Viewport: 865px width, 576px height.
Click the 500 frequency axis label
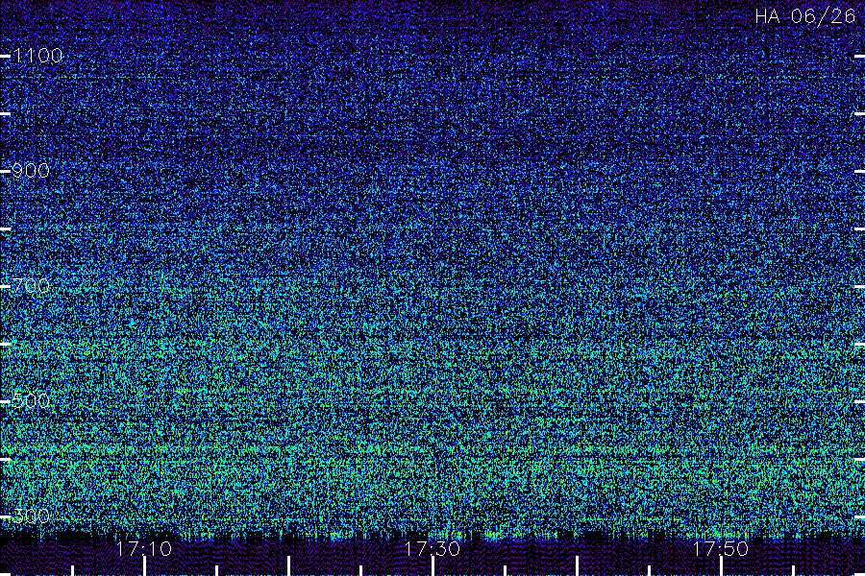point(31,400)
